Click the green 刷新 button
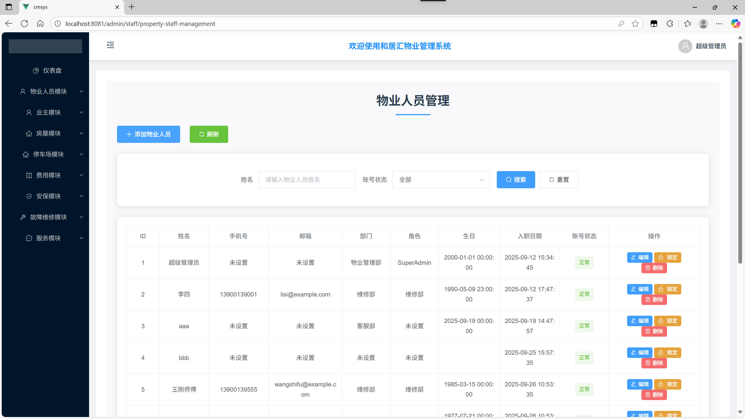The image size is (745, 419). pyautogui.click(x=208, y=134)
